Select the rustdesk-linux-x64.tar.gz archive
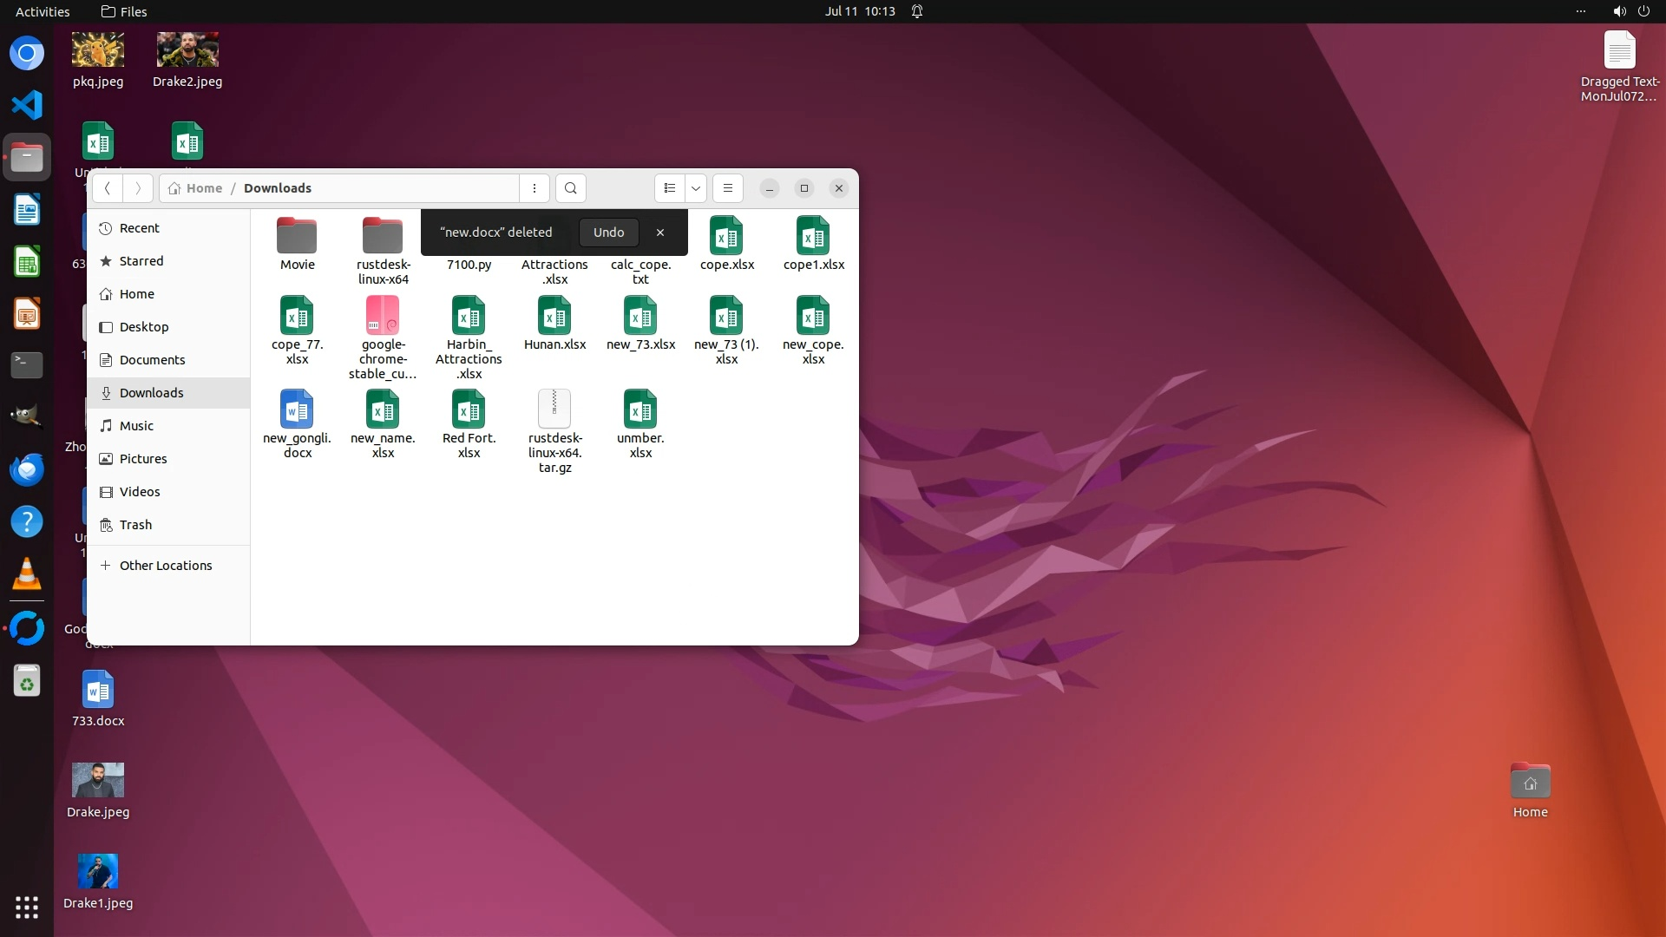The width and height of the screenshot is (1666, 937). coord(554,410)
